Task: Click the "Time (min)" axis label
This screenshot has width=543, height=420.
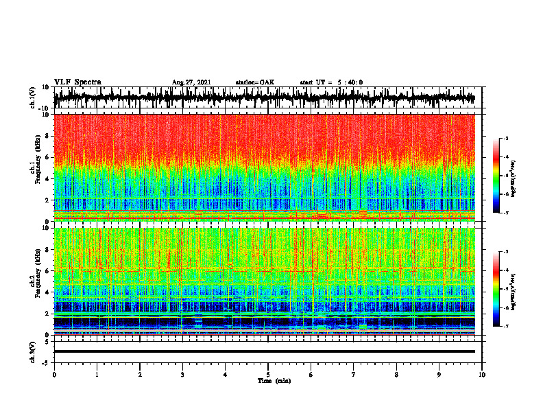Action: [274, 381]
